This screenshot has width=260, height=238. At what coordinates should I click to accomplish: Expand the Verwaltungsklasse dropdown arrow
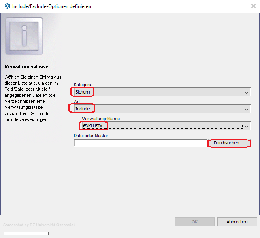point(247,126)
